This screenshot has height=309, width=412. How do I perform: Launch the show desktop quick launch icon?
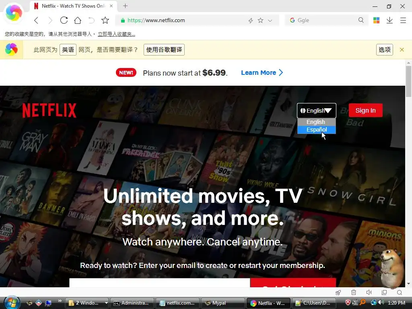pyautogui.click(x=48, y=303)
